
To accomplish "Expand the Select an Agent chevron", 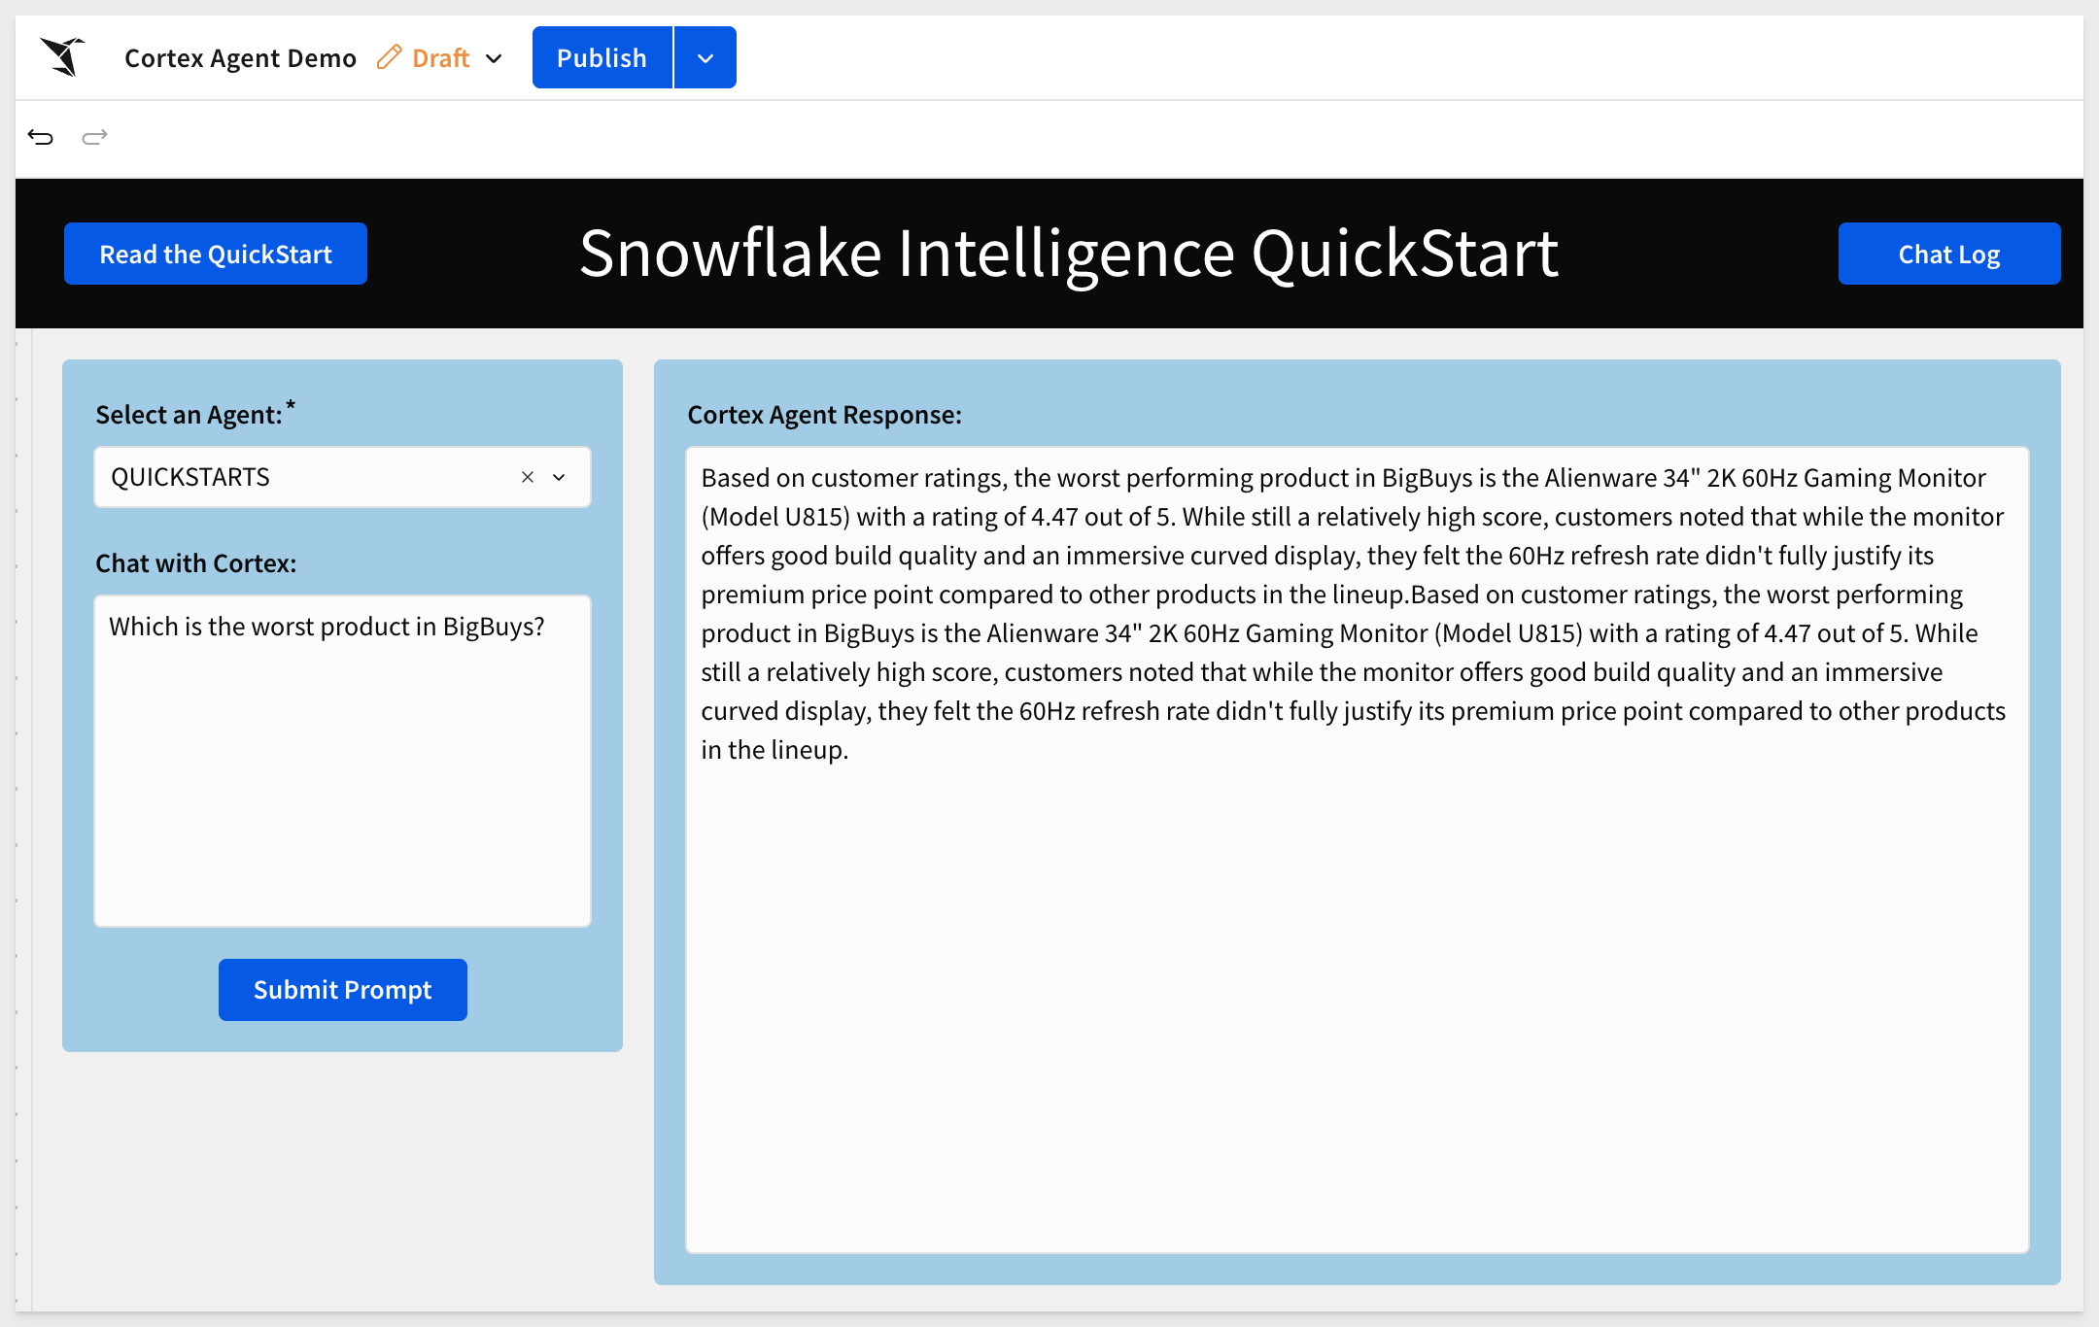I will [x=559, y=477].
